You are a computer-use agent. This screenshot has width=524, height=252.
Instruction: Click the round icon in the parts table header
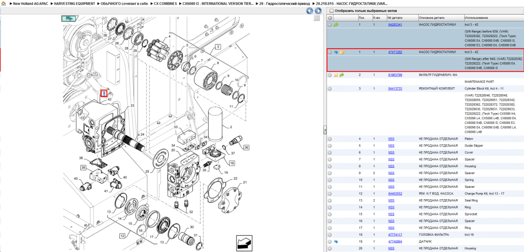330,18
